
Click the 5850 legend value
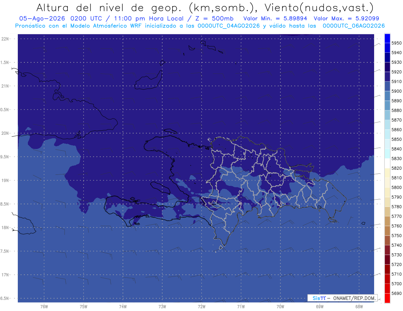(397, 139)
